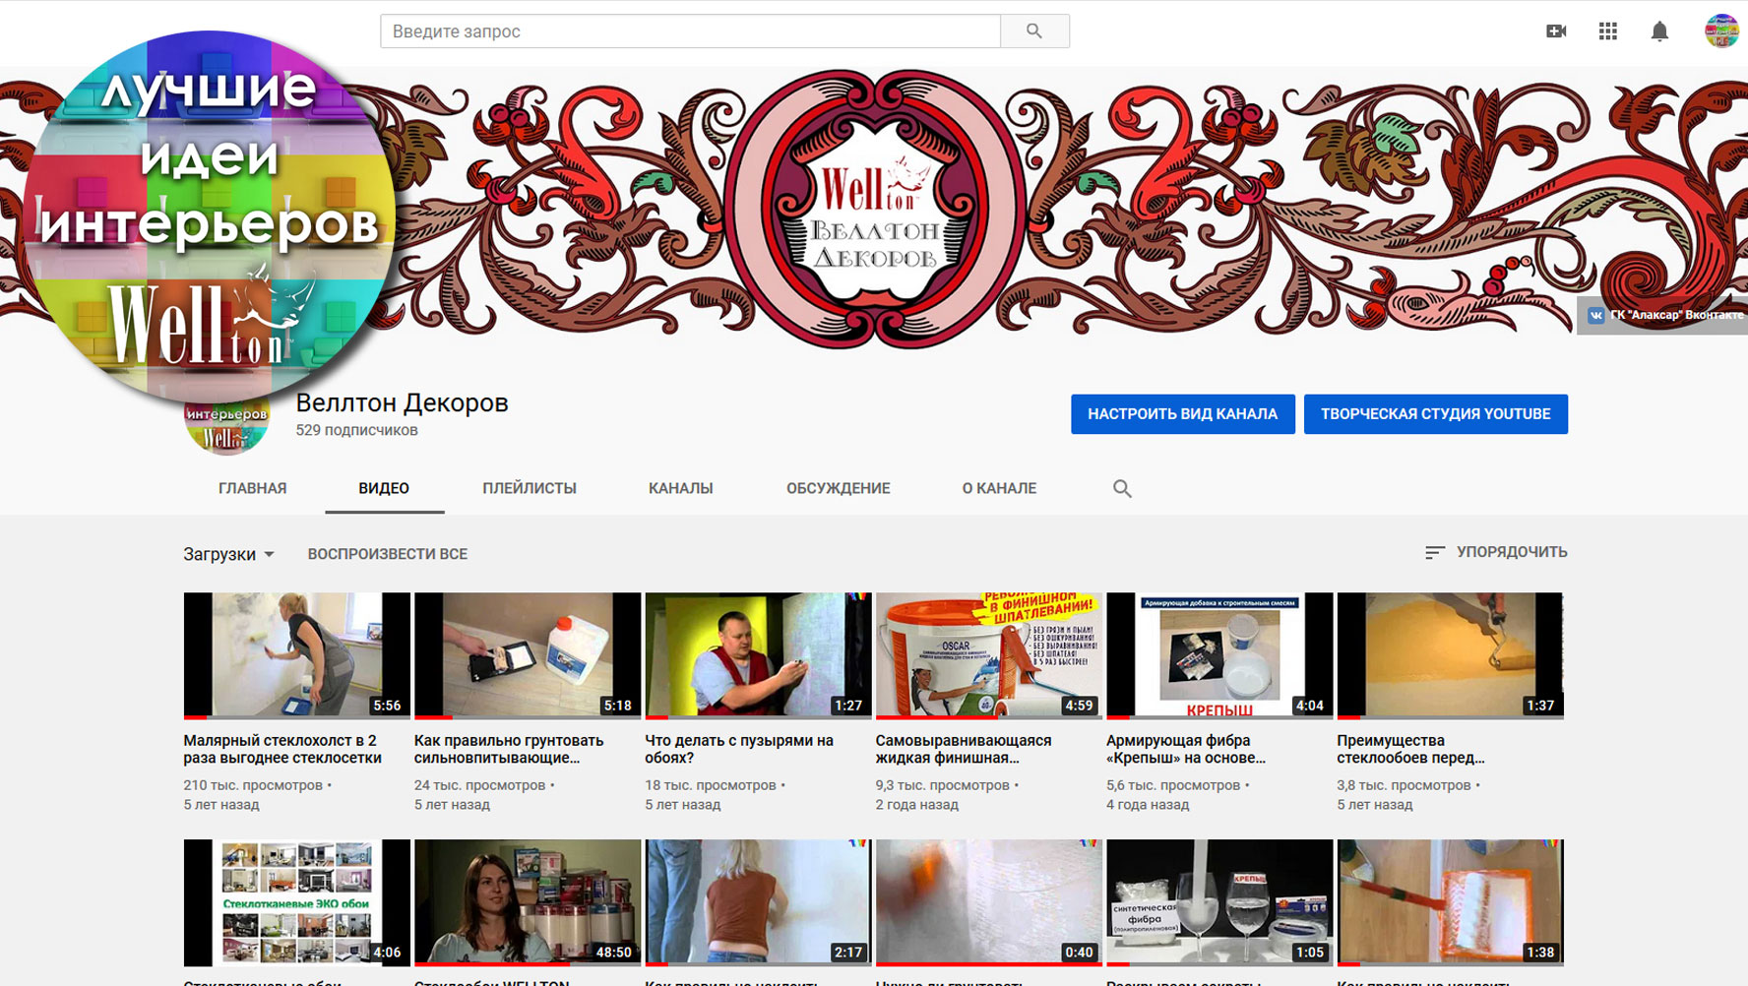Click title Малярный стеклохолст в 2 раза выгоднее
The width and height of the screenshot is (1748, 986).
pyautogui.click(x=282, y=749)
